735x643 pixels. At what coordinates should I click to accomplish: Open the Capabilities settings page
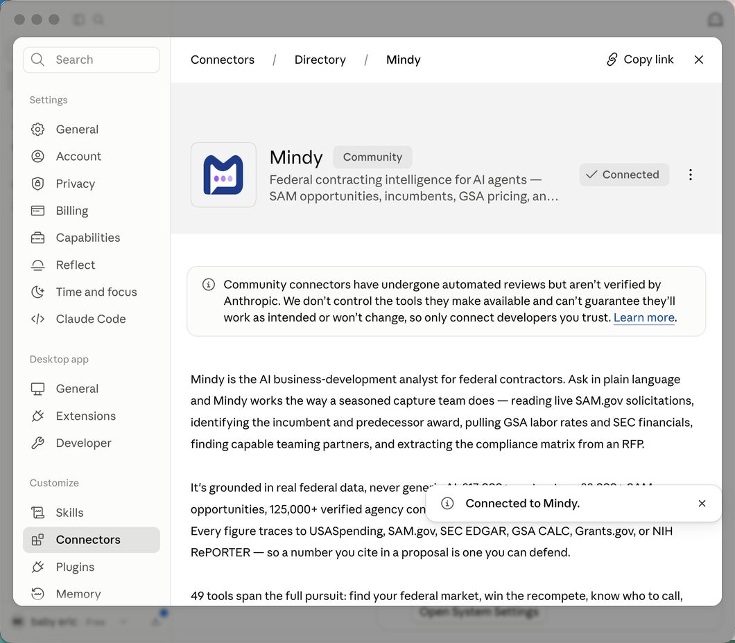point(92,238)
